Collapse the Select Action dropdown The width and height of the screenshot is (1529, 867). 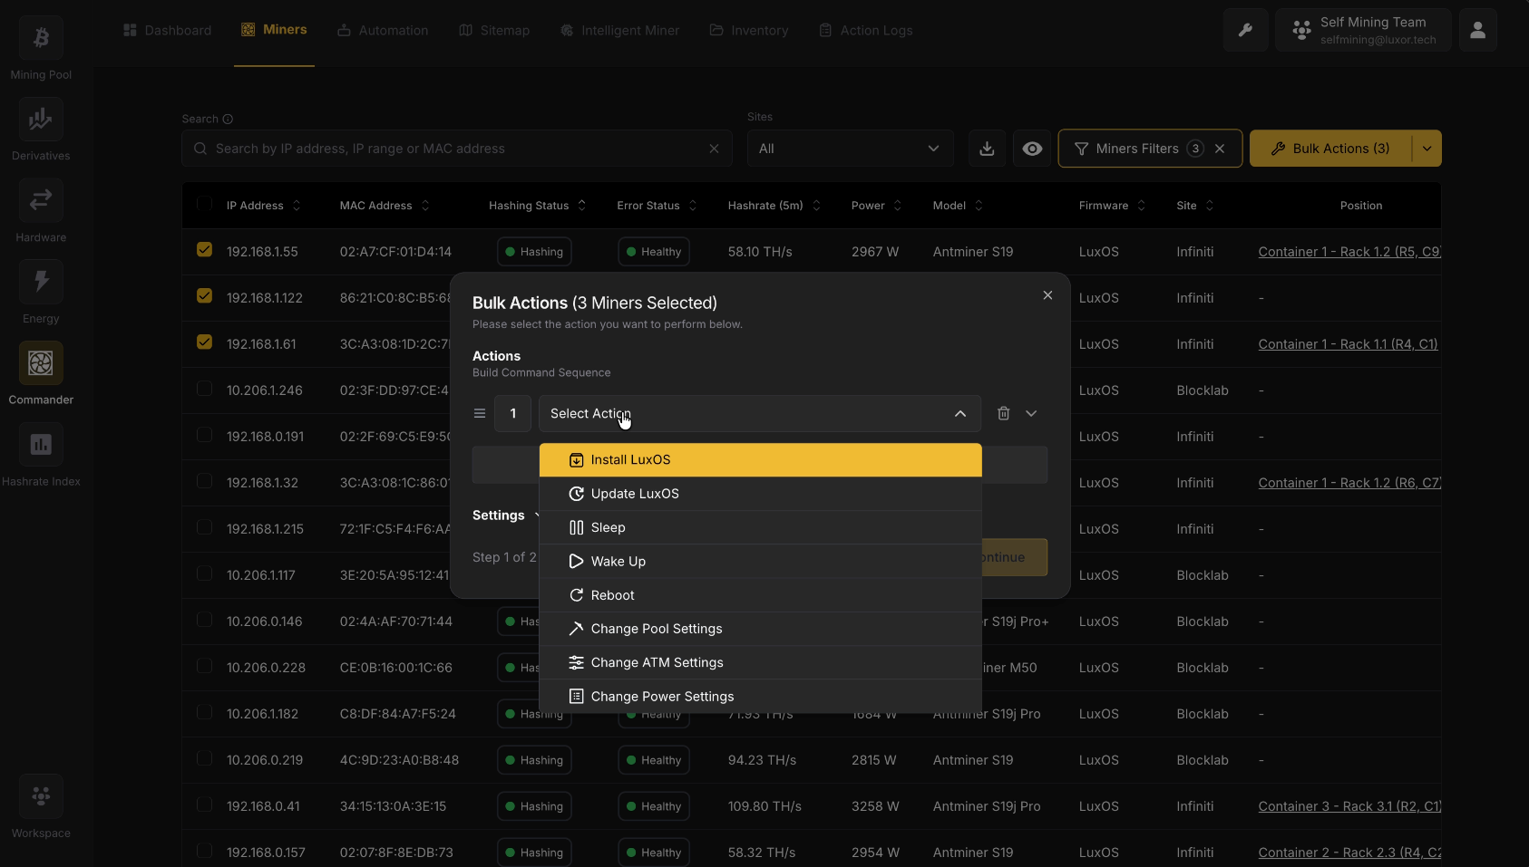coord(959,413)
